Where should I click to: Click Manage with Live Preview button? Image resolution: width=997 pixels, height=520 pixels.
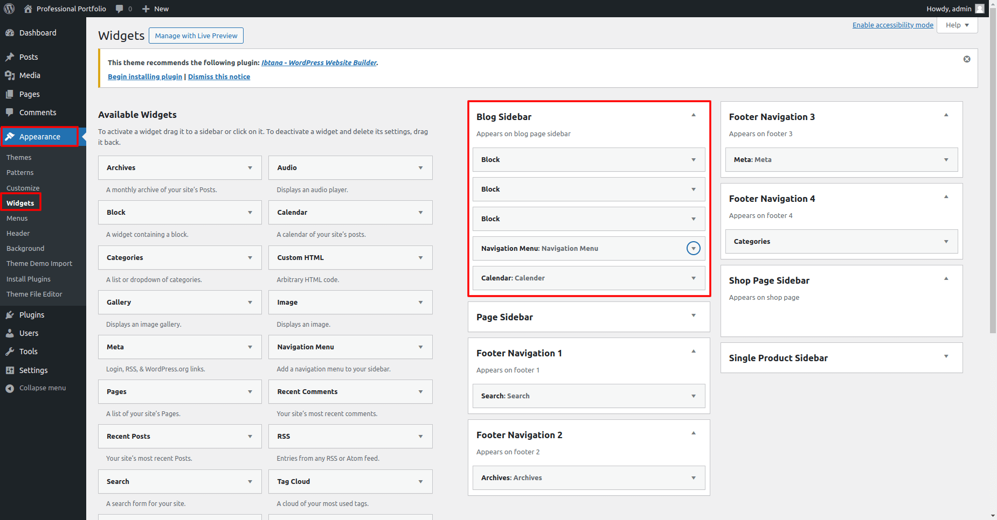pyautogui.click(x=196, y=36)
